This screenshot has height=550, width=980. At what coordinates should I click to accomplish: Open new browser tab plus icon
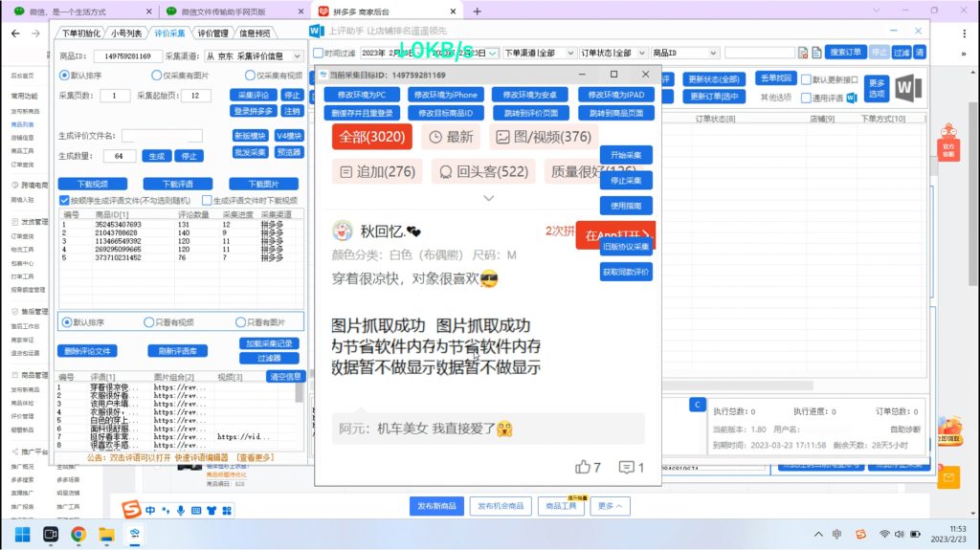[x=477, y=11]
